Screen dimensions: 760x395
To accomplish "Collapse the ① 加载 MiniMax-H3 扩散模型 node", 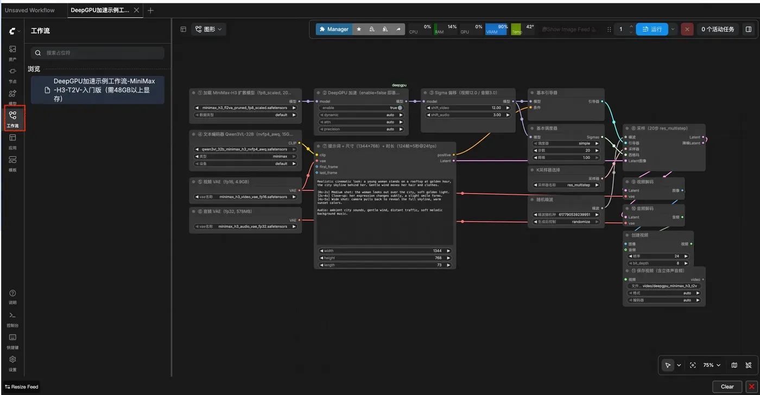I will [x=194, y=93].
